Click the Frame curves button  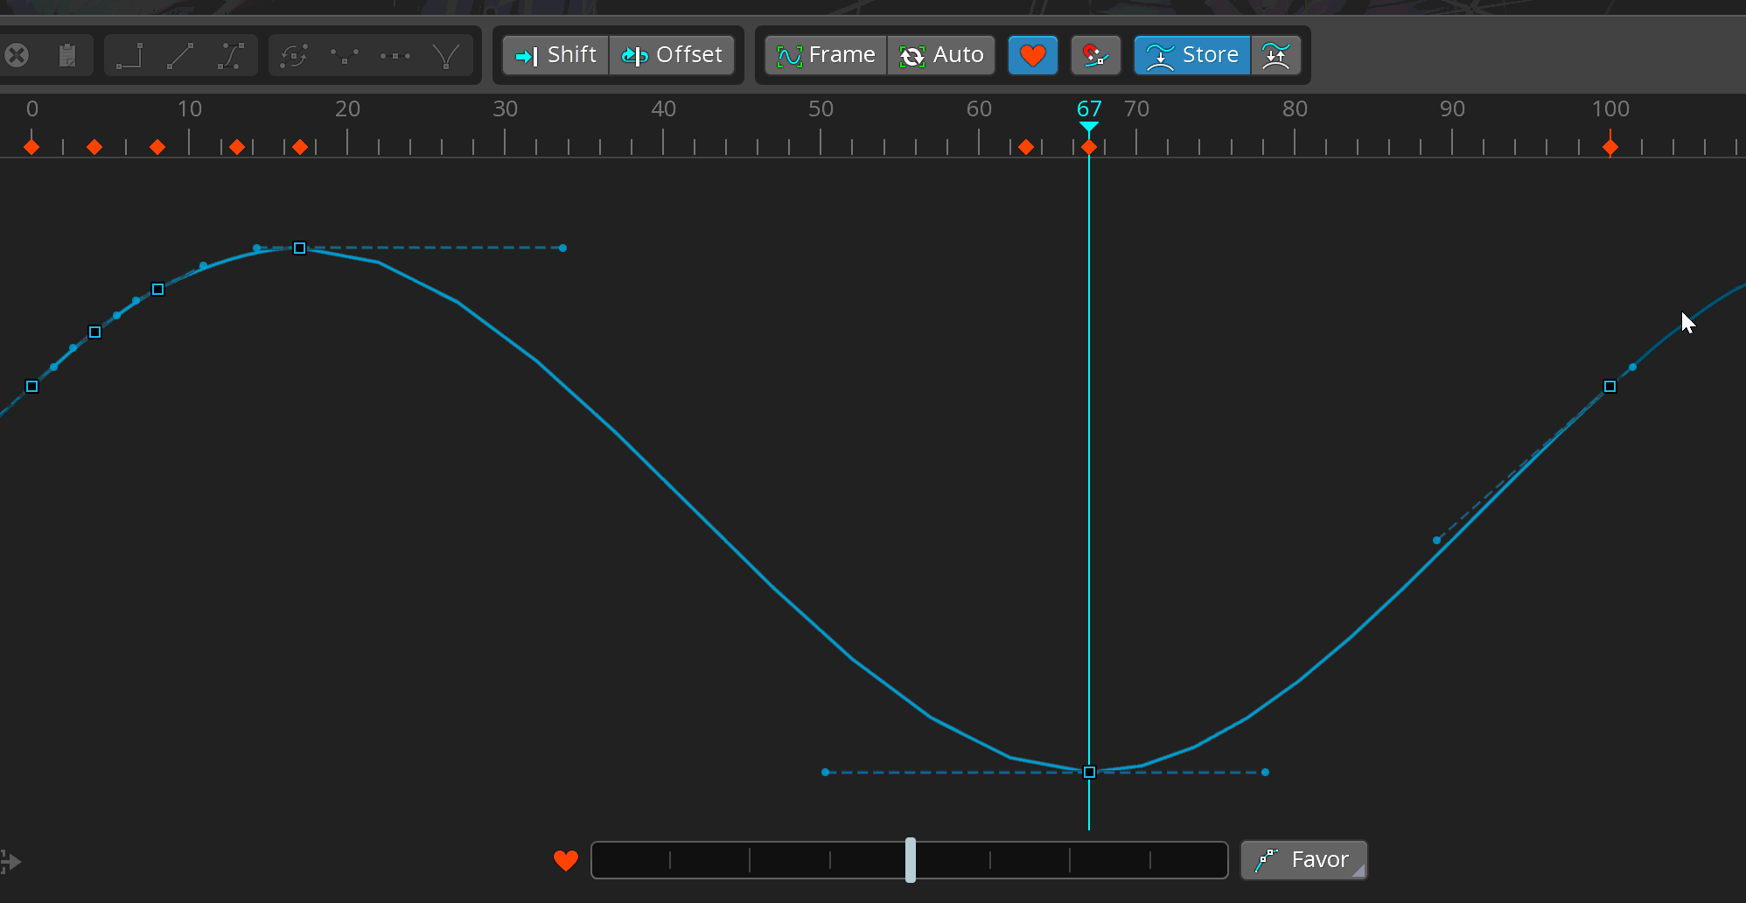click(826, 55)
